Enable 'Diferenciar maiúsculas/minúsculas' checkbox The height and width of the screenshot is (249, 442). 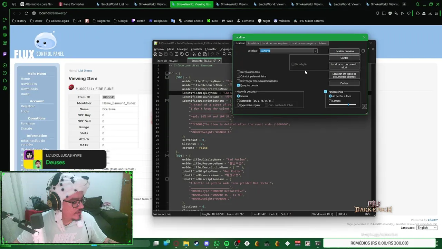coord(238,81)
